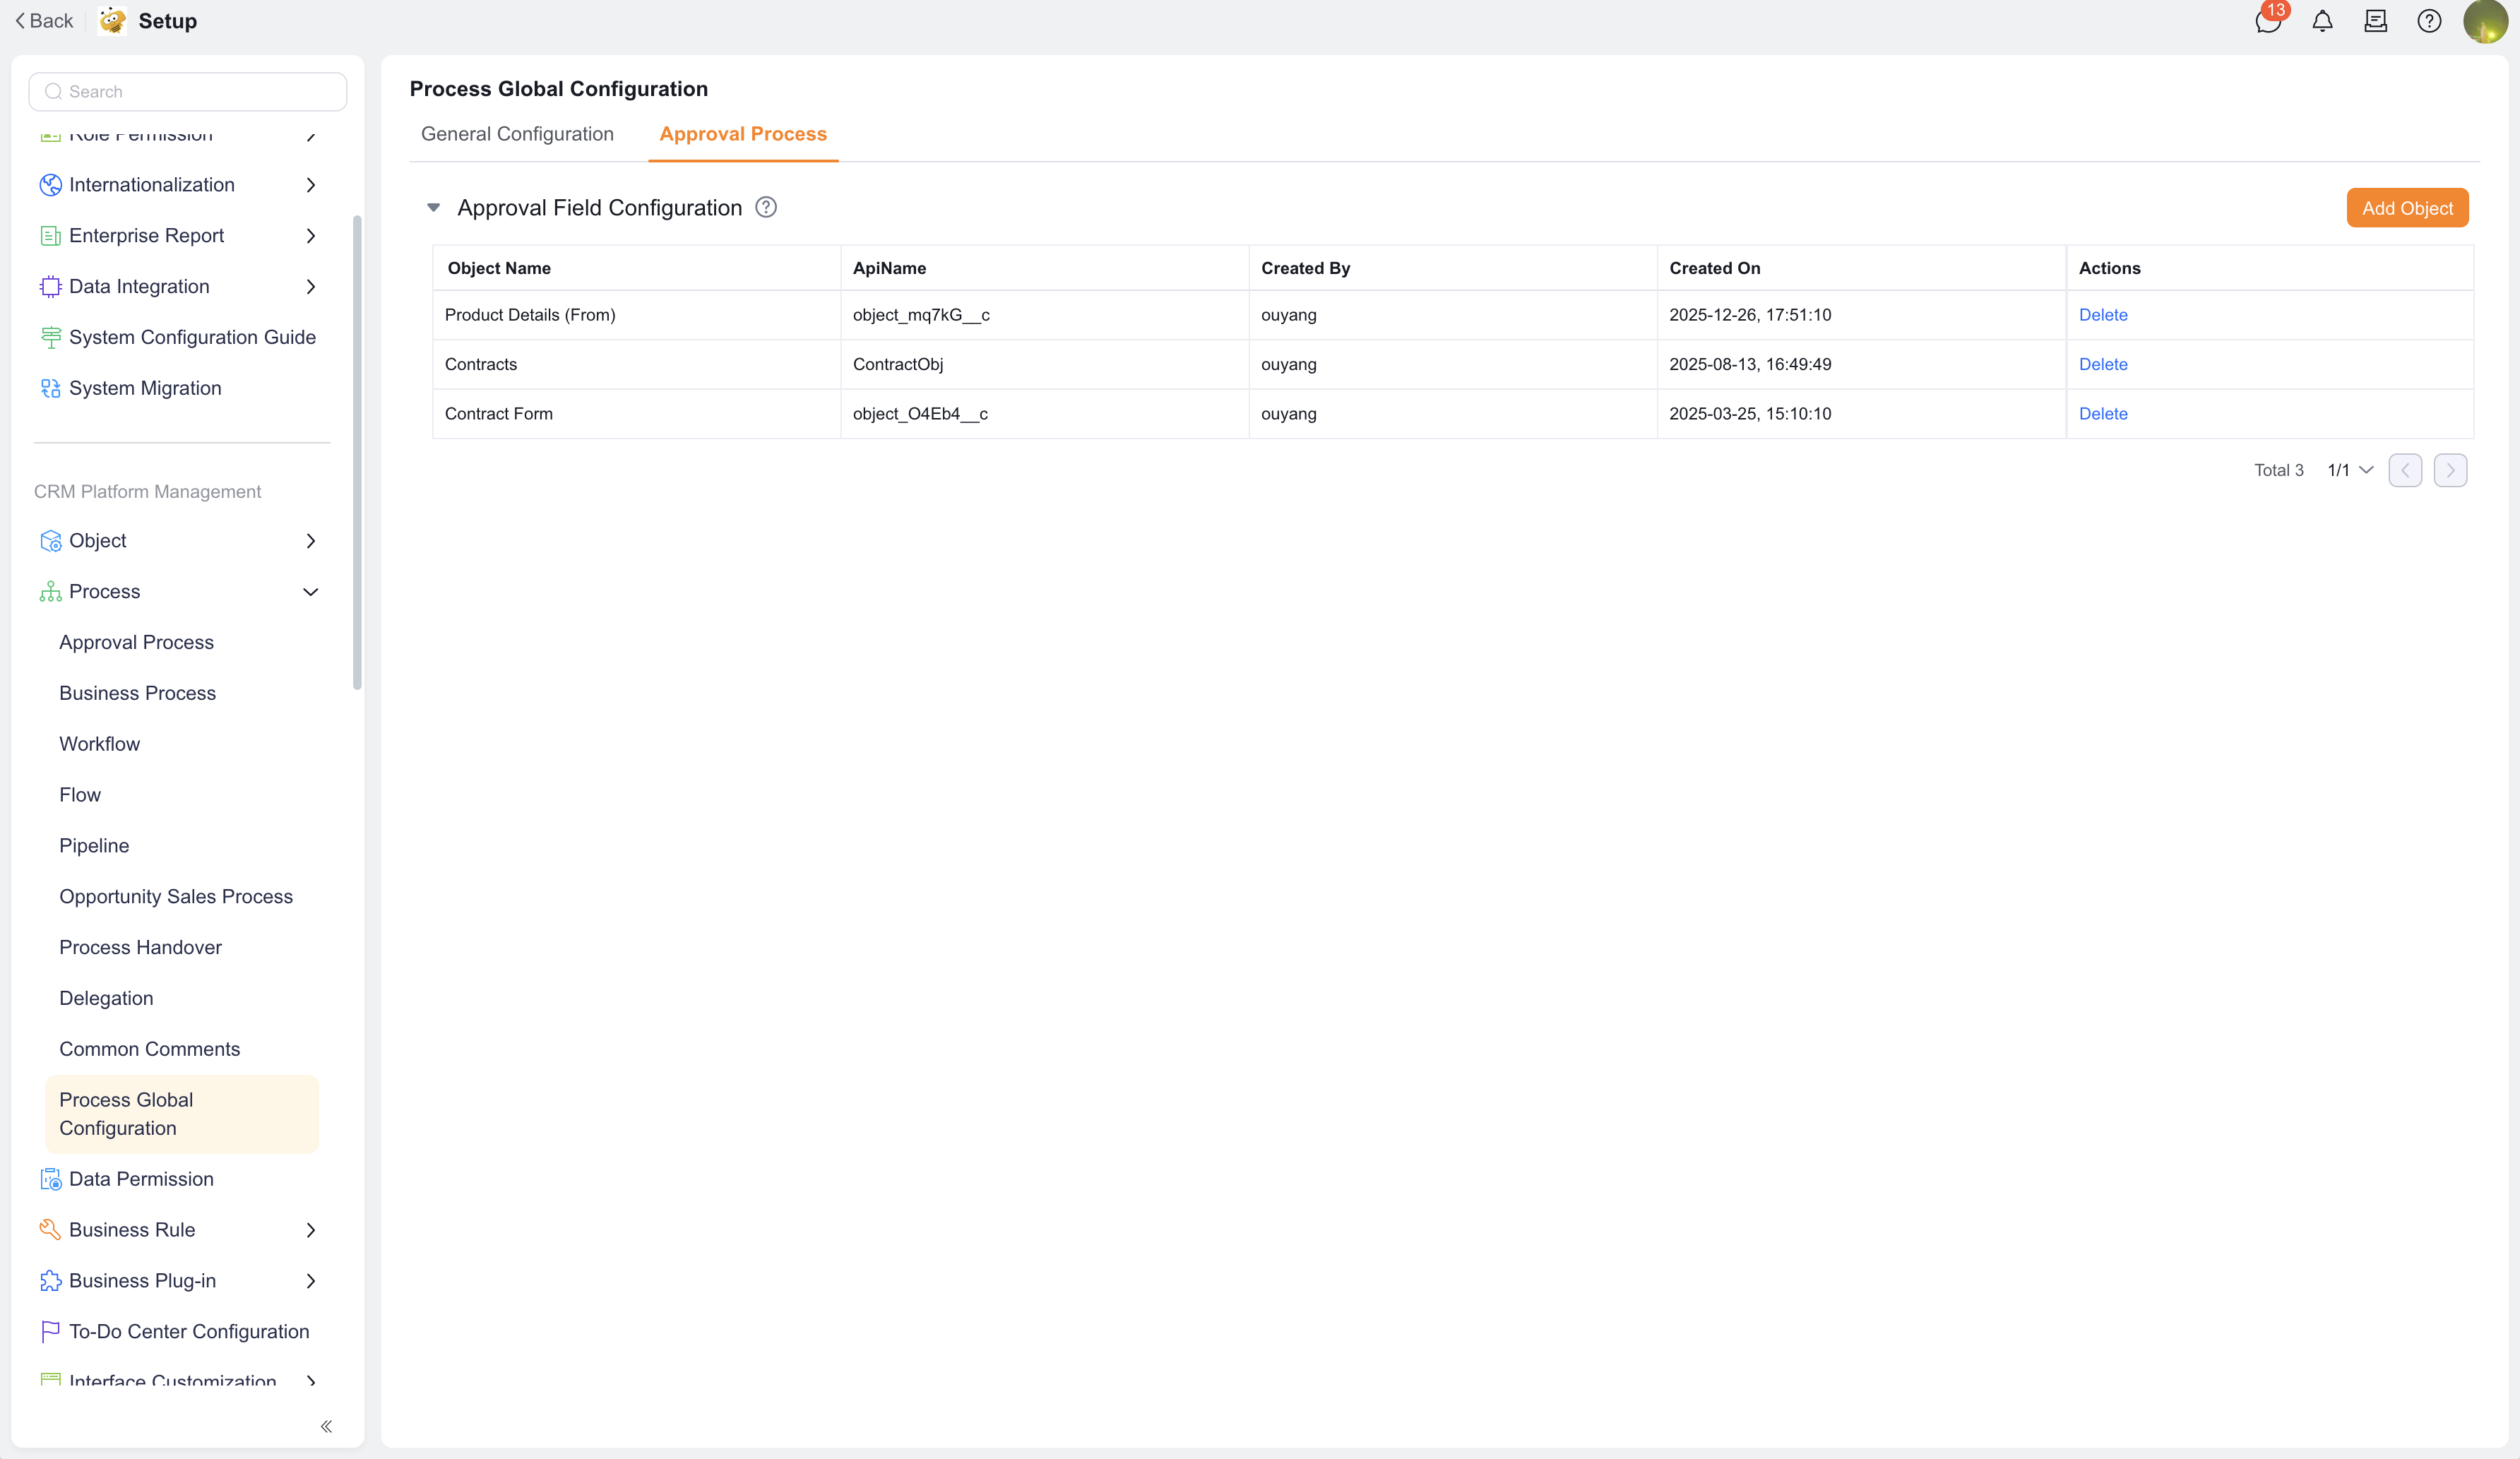Open the help question mark in header
Viewport: 2520px width, 1459px height.
point(2429,21)
